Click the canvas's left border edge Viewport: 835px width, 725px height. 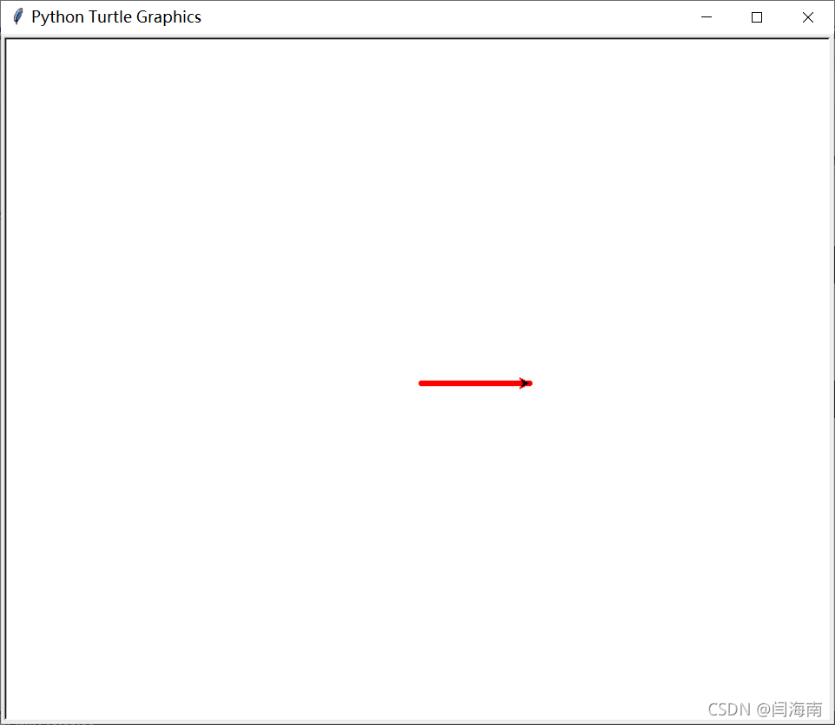6,379
